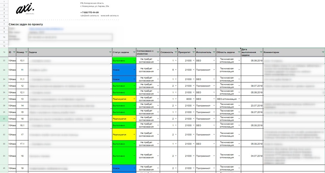This screenshot has height=173, width=325.
Task: Select row header number 34
Action: [4, 156]
